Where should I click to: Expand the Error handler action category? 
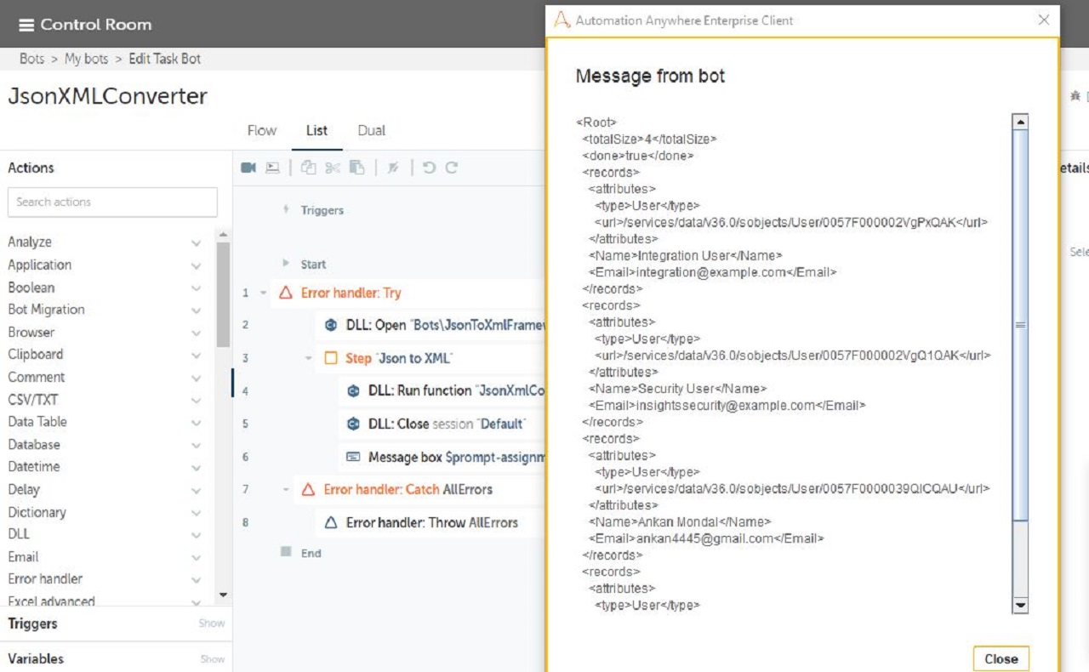196,579
